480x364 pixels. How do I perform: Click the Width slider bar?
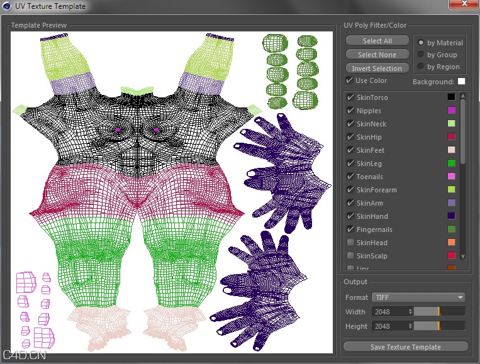(439, 311)
